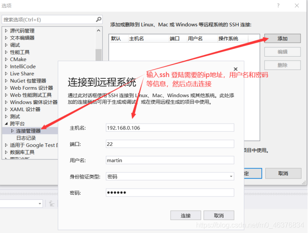Expand the 源代码管理 node
The width and height of the screenshot is (308, 233).
tap(6, 30)
